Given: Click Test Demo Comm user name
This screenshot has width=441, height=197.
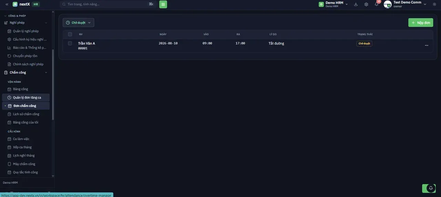Looking at the screenshot, I should 407,2.
